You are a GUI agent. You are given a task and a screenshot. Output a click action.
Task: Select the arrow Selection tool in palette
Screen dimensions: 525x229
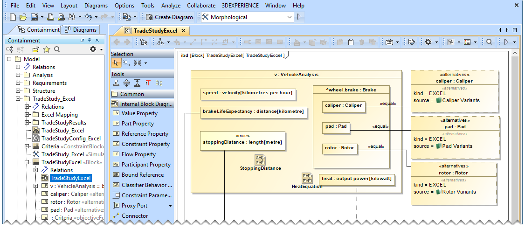point(116,63)
